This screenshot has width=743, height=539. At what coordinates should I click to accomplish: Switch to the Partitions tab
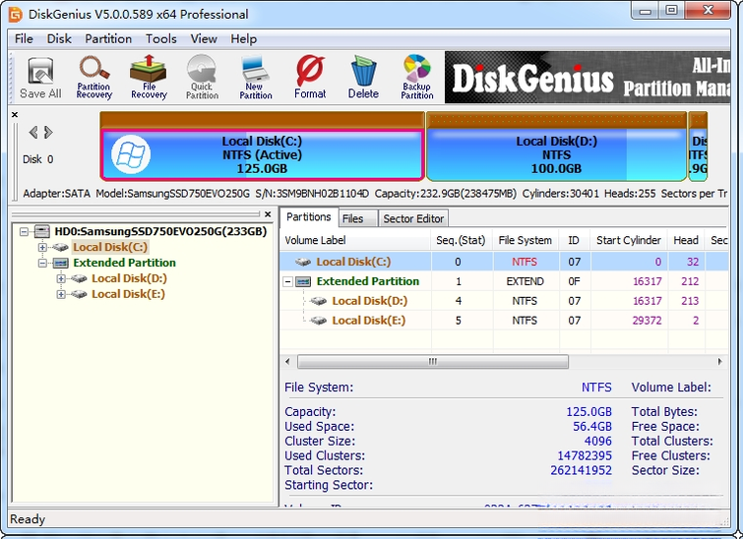(x=309, y=217)
